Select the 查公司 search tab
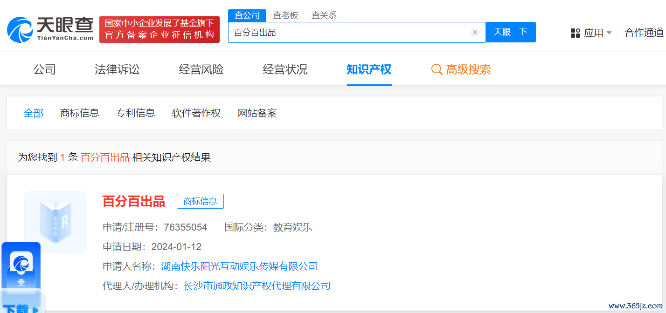 (247, 15)
